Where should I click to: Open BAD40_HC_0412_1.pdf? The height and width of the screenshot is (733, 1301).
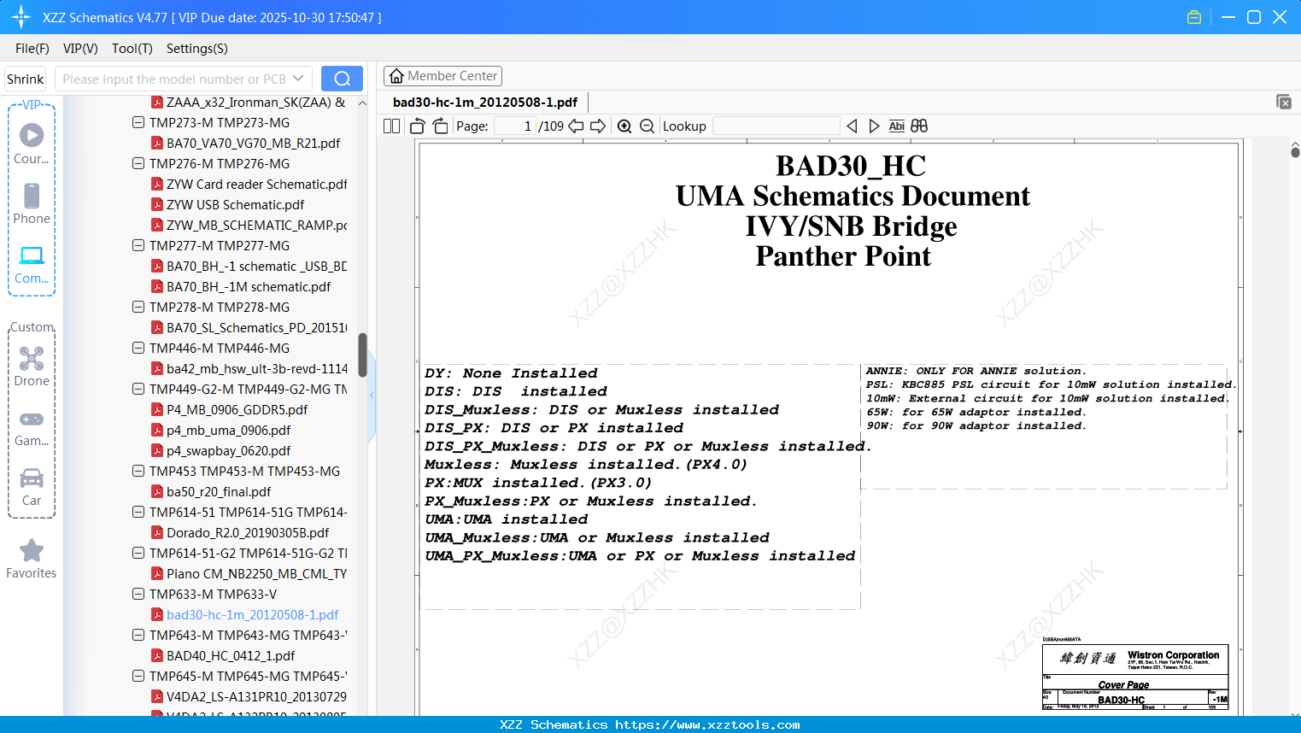tap(231, 656)
